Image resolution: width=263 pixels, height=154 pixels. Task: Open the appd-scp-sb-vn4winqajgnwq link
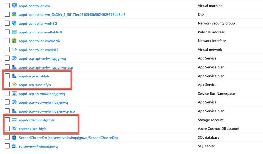point(42,94)
